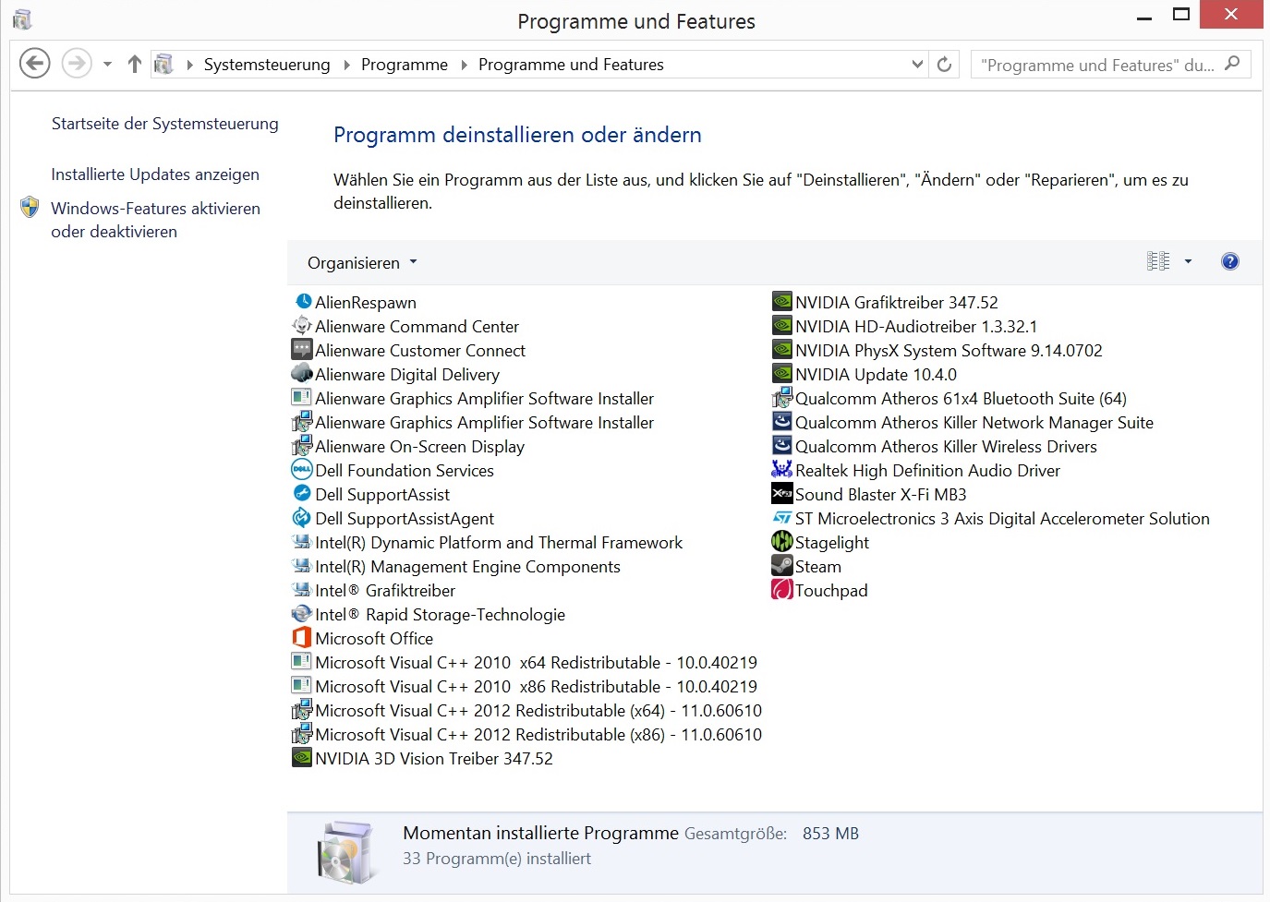Open Installierte Updates anzeigen link
1270x902 pixels.
[x=155, y=174]
